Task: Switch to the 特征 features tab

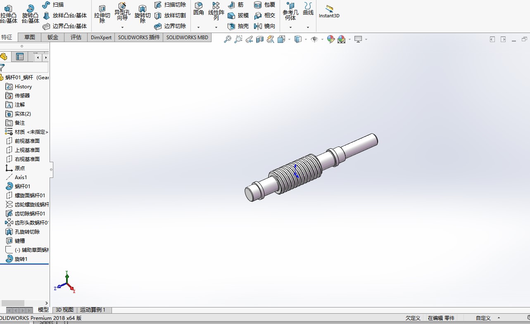Action: click(x=7, y=37)
